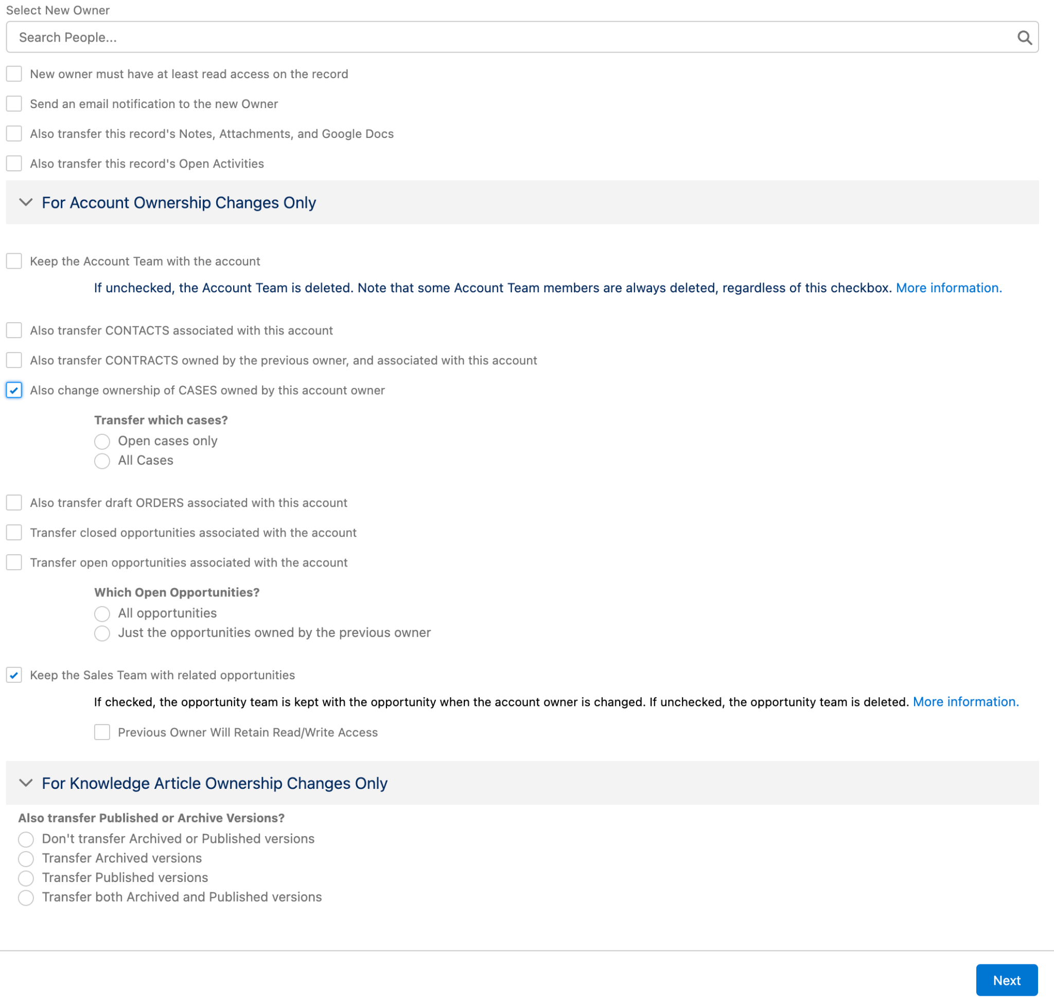This screenshot has height=1004, width=1054.
Task: Enable Keep the Account Team with the account
Action: tap(14, 261)
